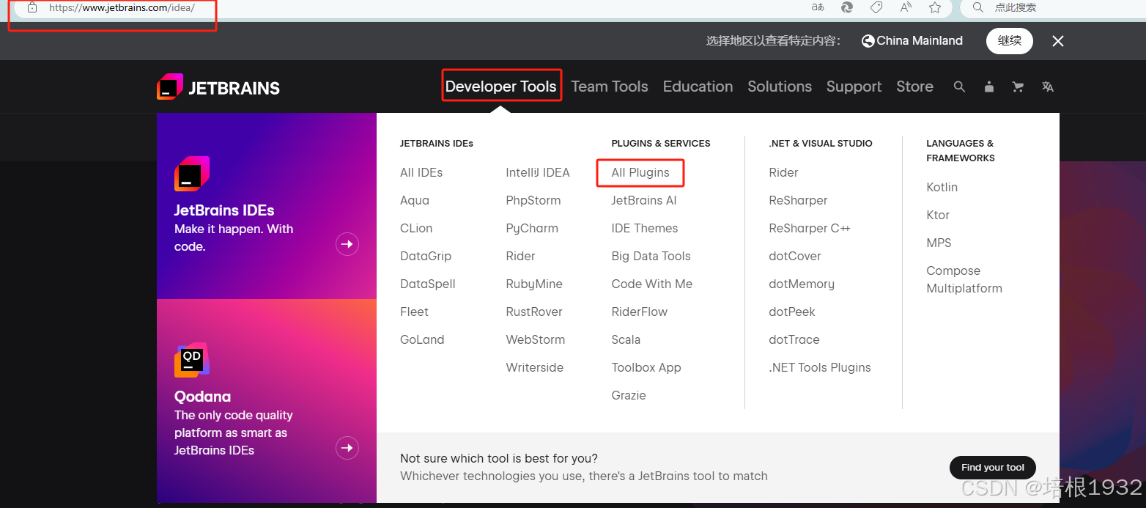Open the GoLand link
The height and width of the screenshot is (508, 1146).
[x=422, y=340]
